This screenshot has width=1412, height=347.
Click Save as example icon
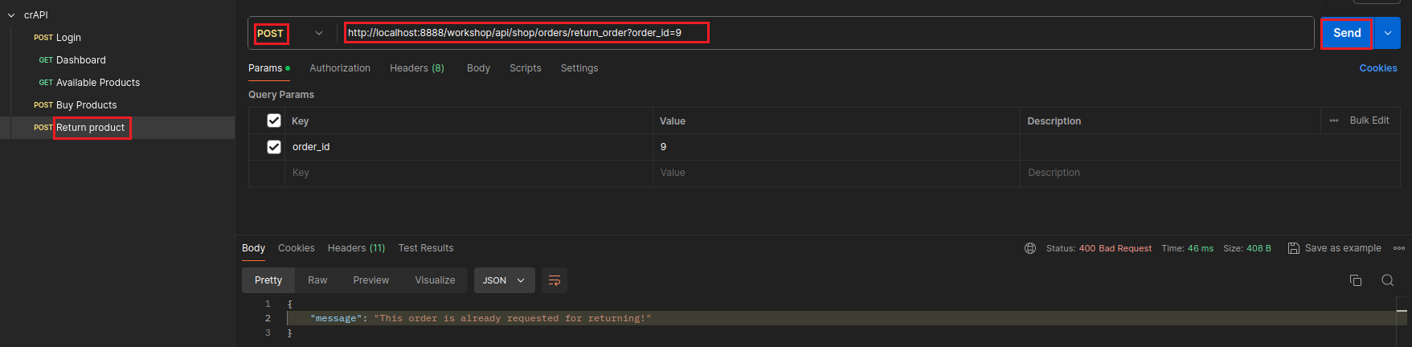click(x=1293, y=248)
